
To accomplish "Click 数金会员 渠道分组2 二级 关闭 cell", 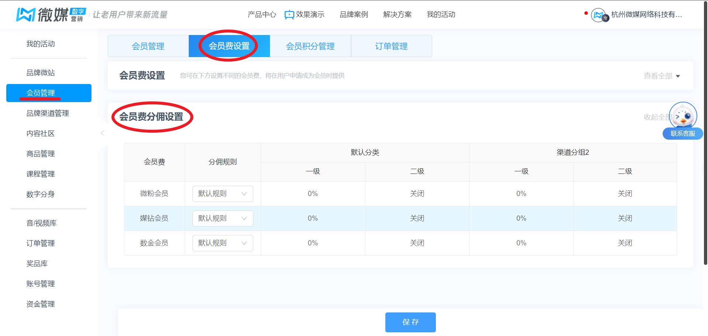I will (x=625, y=243).
